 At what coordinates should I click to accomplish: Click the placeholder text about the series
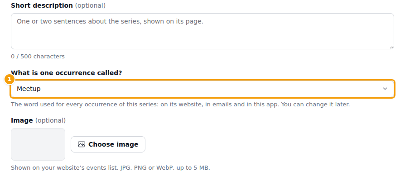click(x=110, y=21)
